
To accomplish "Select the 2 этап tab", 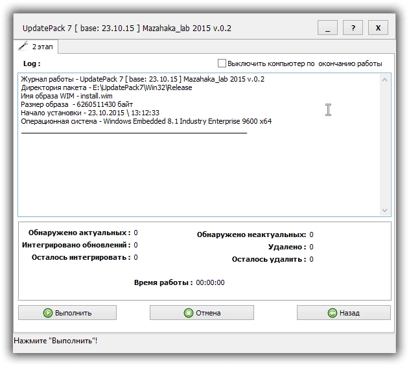I will coord(36,47).
